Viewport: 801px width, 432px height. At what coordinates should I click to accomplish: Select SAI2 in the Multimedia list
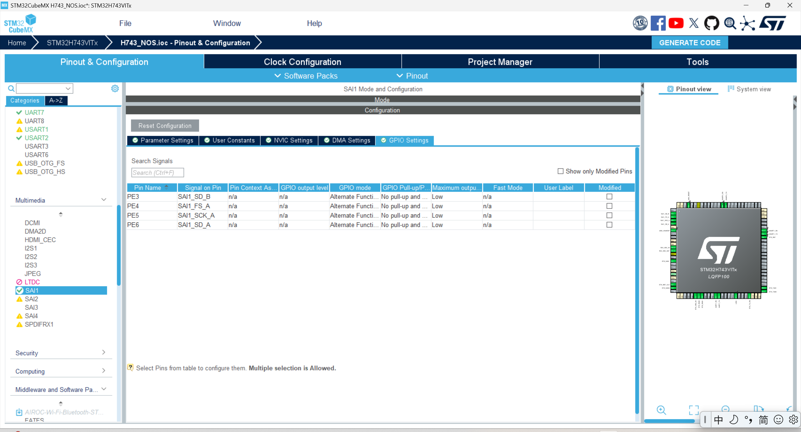(x=31, y=299)
